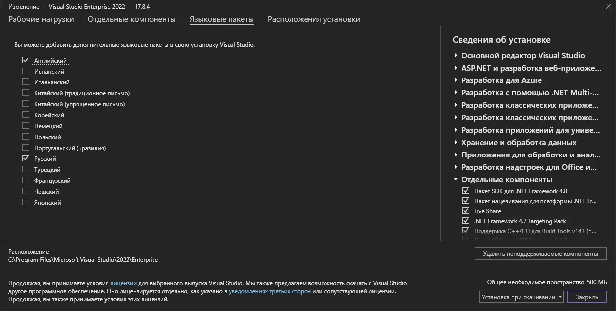Open the лицензии license link
Image resolution: width=616 pixels, height=311 pixels.
tap(123, 283)
